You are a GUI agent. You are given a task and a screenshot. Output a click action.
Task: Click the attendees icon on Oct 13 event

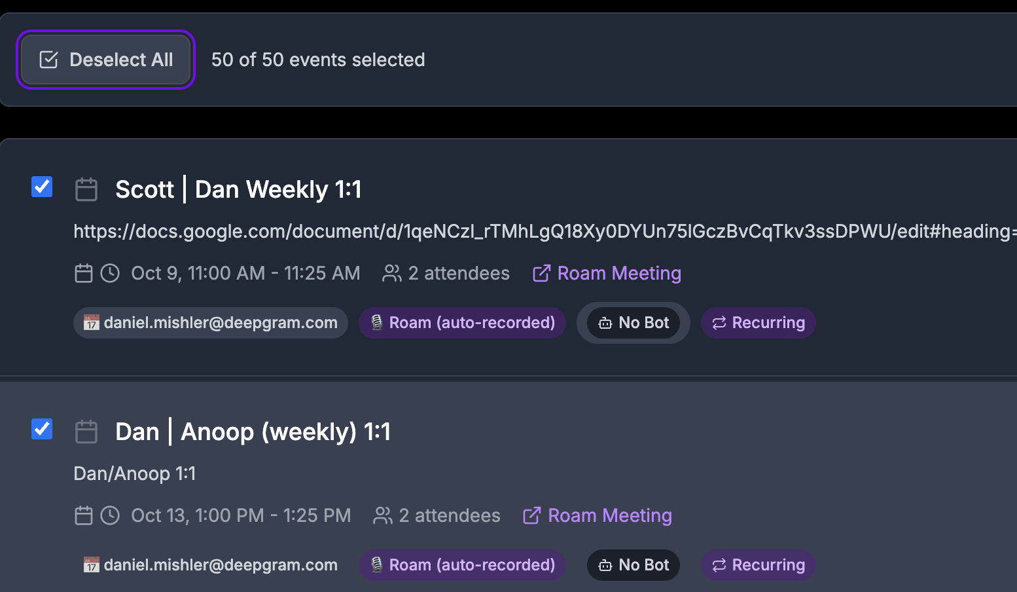point(383,515)
